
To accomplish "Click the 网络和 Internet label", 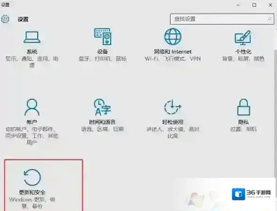I will (x=173, y=52).
